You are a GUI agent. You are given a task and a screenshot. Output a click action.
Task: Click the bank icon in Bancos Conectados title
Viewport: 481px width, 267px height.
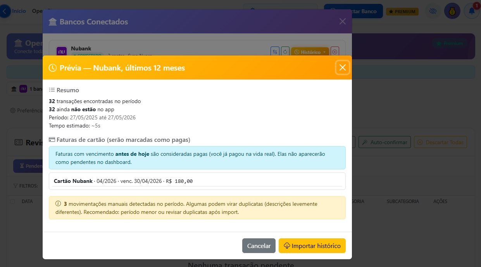(x=53, y=22)
